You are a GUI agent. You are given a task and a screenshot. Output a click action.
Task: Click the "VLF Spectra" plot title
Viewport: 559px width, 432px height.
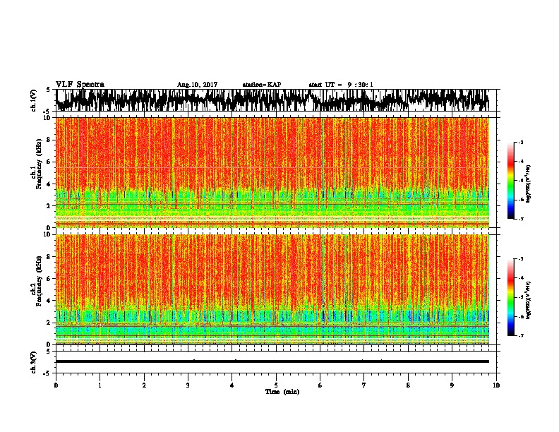coord(80,85)
